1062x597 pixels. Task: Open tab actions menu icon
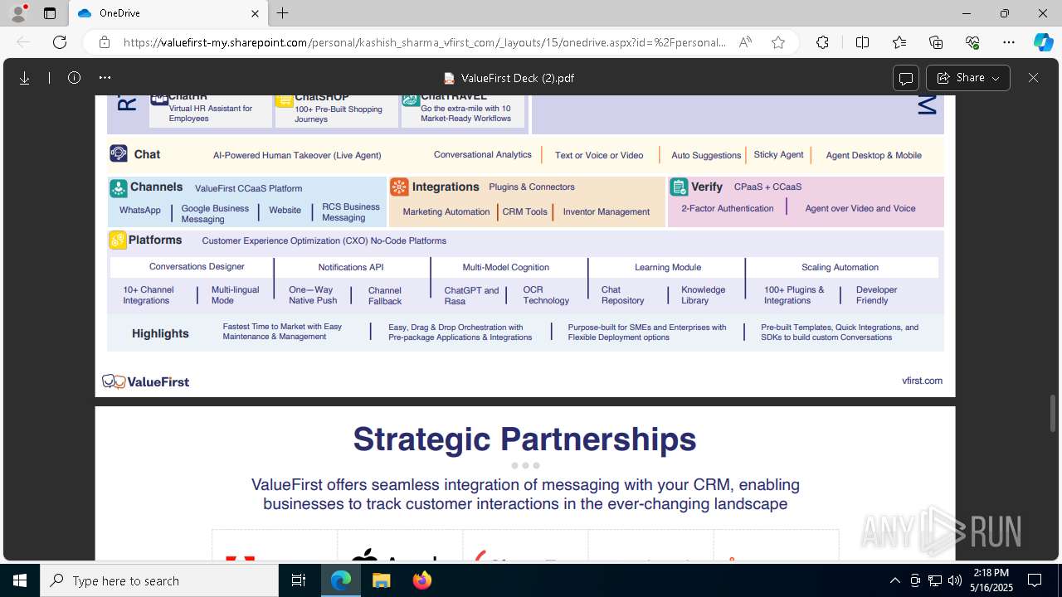[50, 13]
